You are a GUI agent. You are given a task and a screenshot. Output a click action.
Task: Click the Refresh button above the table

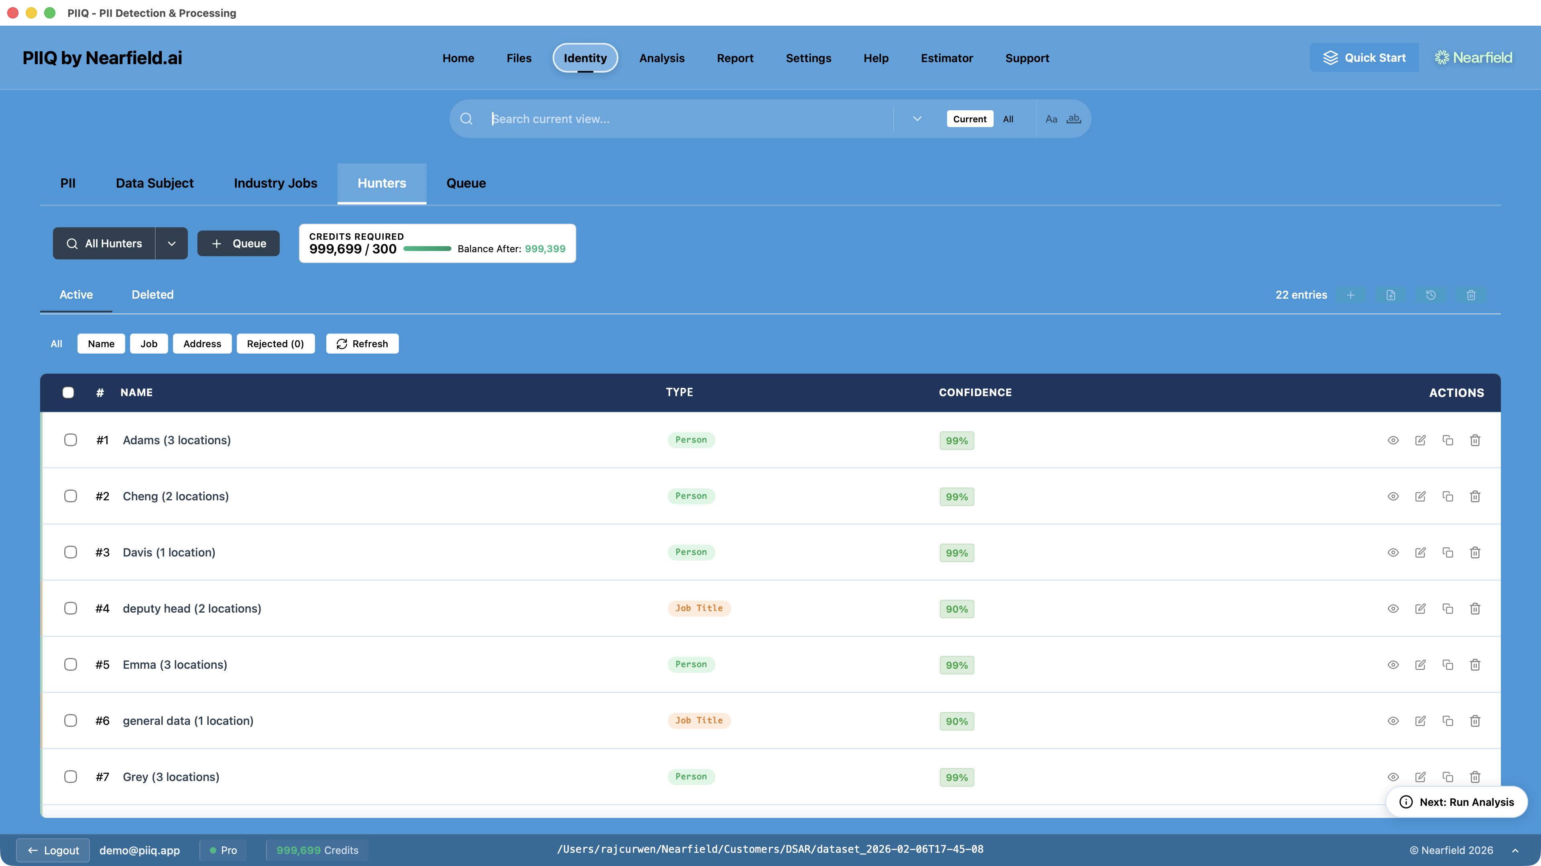click(362, 343)
